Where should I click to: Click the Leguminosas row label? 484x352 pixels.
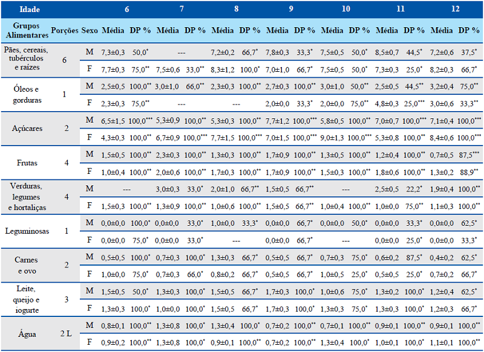click(26, 231)
